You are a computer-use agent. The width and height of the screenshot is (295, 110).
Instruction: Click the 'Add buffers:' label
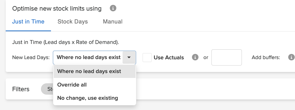266,57
